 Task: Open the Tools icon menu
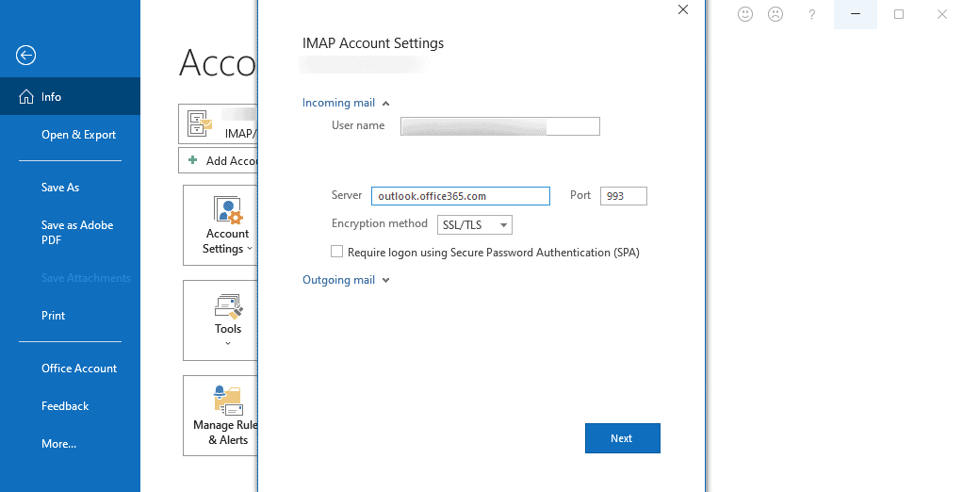pos(221,320)
